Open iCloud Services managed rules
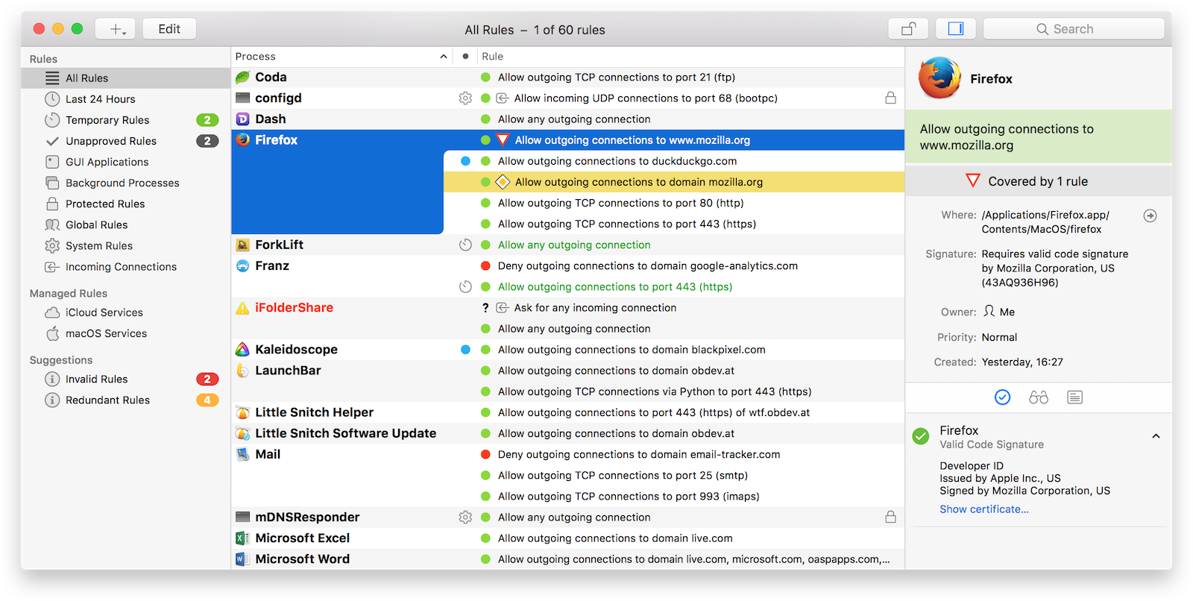 pos(126,312)
